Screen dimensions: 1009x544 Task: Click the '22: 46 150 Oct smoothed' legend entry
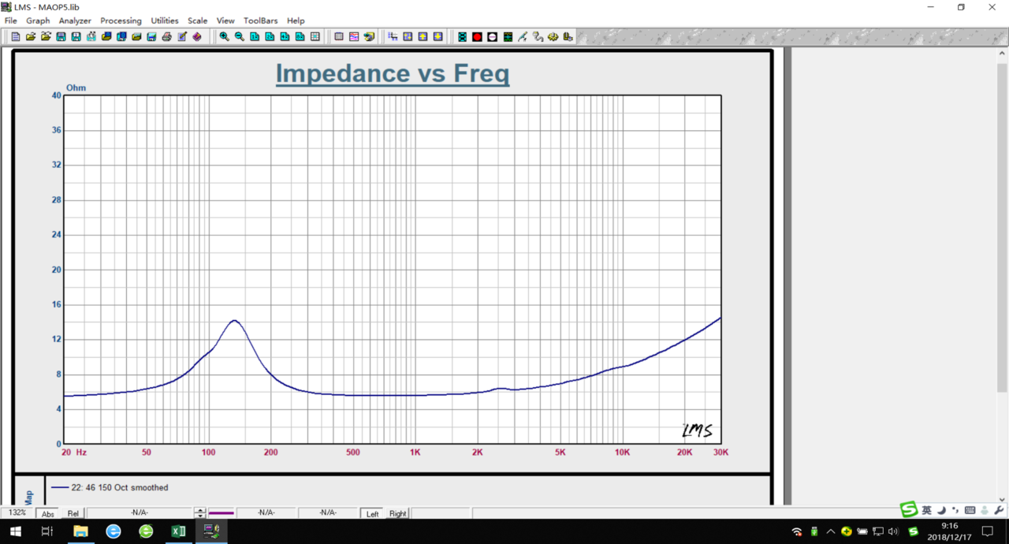[x=119, y=488]
